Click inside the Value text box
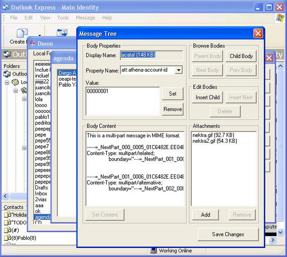The width and height of the screenshot is (287, 257). (122, 101)
